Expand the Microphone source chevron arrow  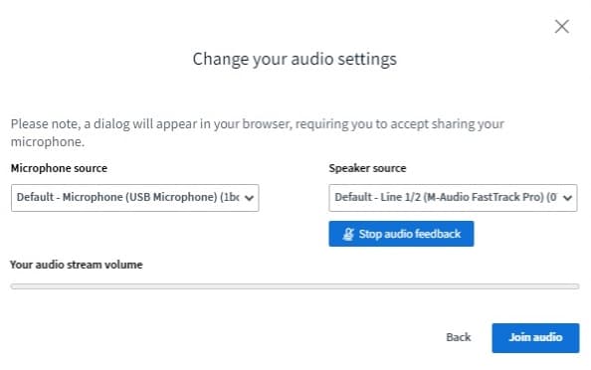coord(249,198)
